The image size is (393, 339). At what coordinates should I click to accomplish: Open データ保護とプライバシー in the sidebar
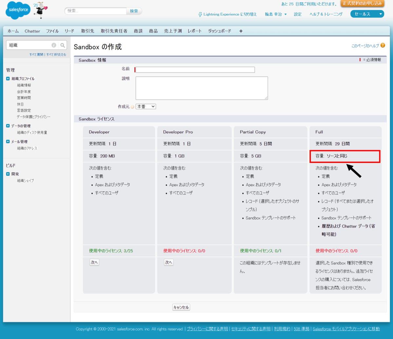point(34,117)
